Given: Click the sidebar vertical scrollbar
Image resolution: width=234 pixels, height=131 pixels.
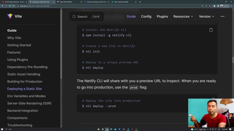Looking at the screenshot, I should (x=61, y=44).
